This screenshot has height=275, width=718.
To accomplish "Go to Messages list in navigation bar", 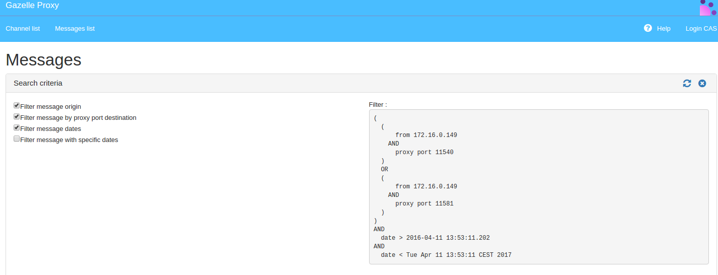I will pyautogui.click(x=75, y=29).
